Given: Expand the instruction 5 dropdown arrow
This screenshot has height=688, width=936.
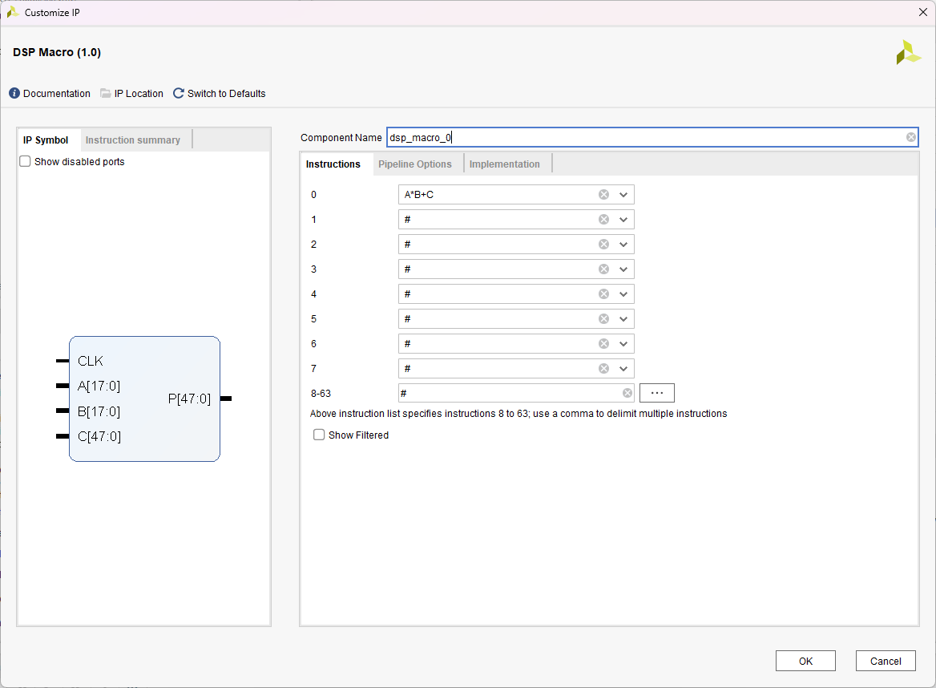Looking at the screenshot, I should point(623,319).
